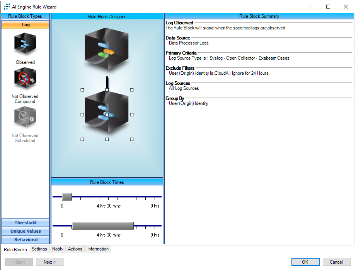This screenshot has height=271, width=356.
Task: Click the upper Rule Block Times slider handle
Action: coord(67,197)
